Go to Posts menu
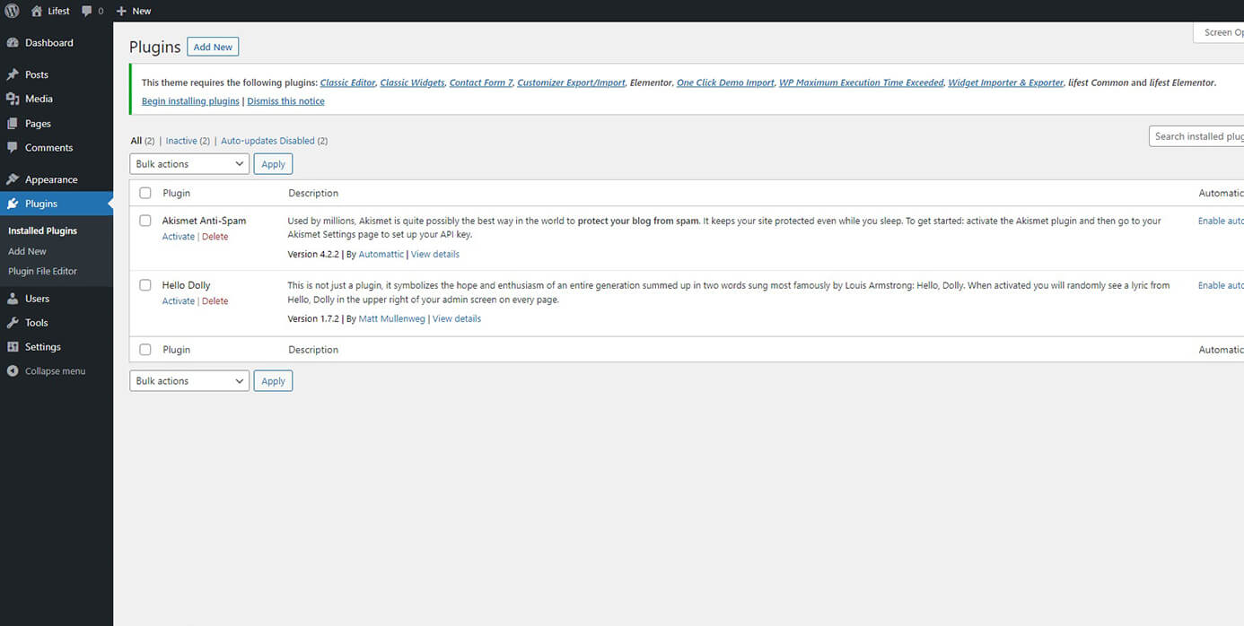 point(37,75)
